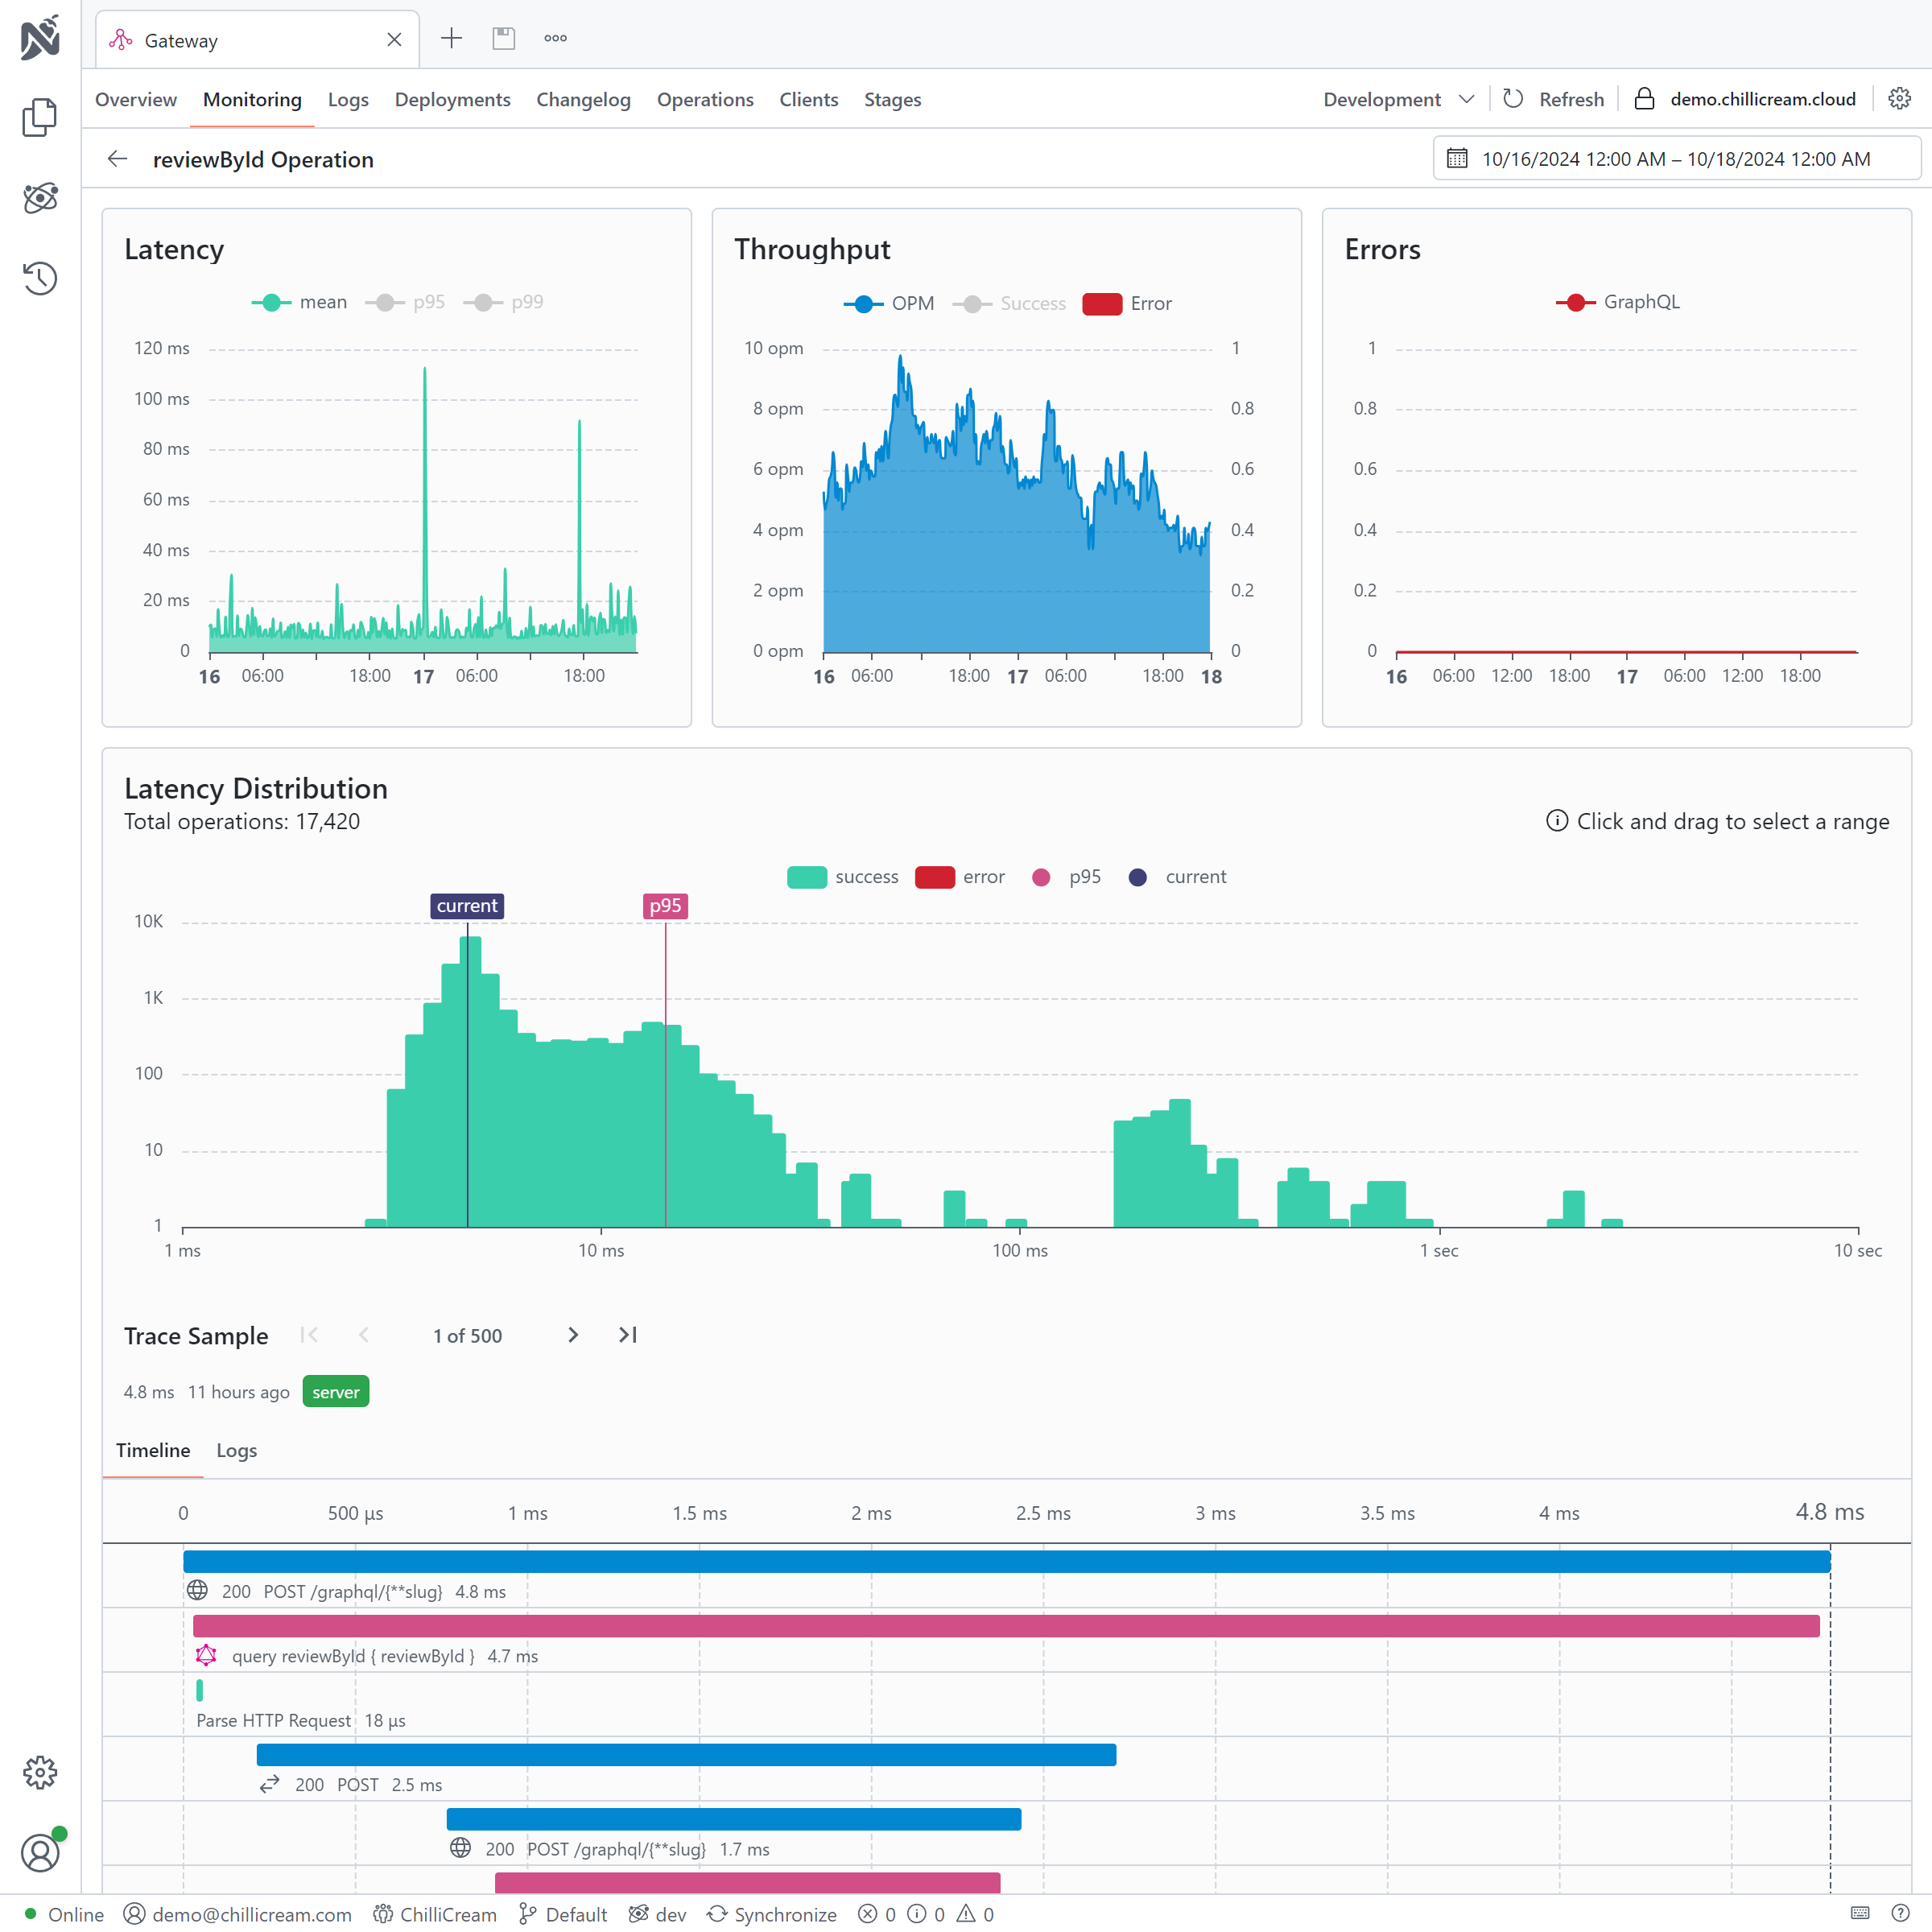Click the back arrow next to reviewById Operation
Viewport: 1932px width, 1932px height.
tap(118, 159)
